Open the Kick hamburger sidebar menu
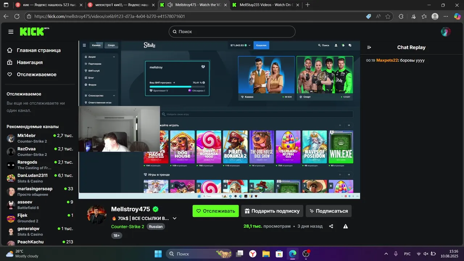464x261 pixels. (11, 32)
